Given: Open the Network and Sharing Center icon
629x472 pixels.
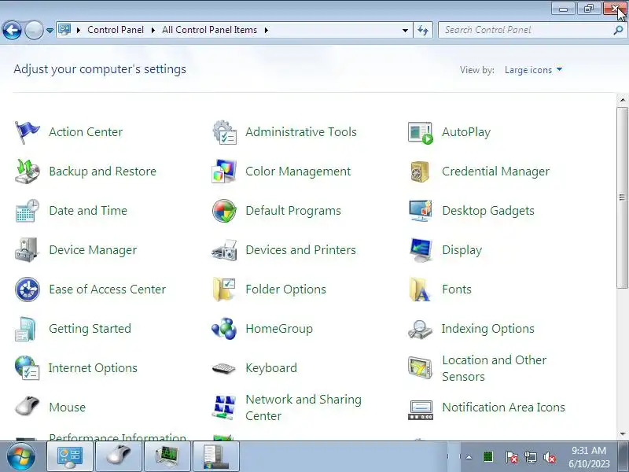Looking at the screenshot, I should click(224, 407).
